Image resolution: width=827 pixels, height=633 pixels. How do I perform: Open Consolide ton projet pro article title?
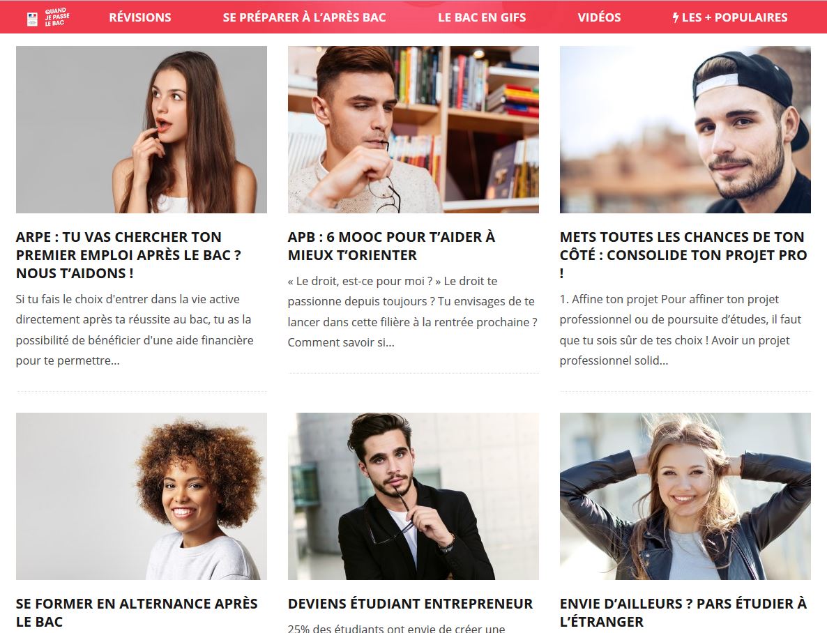pos(683,254)
